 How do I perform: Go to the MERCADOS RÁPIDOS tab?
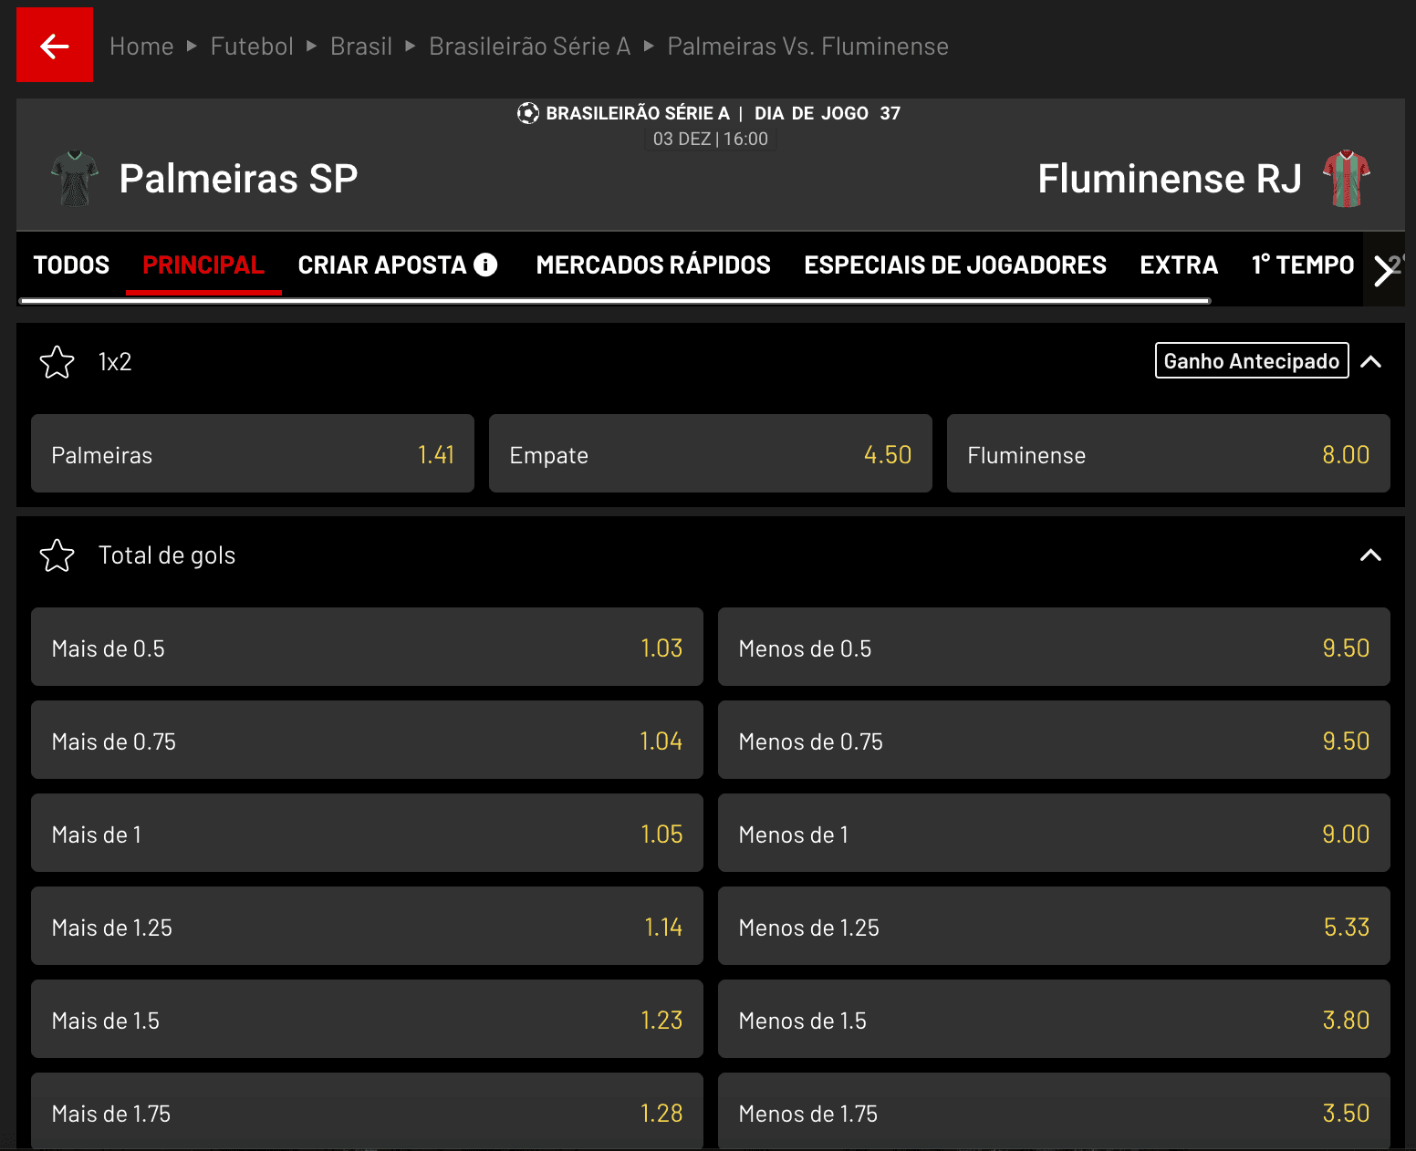tap(653, 264)
